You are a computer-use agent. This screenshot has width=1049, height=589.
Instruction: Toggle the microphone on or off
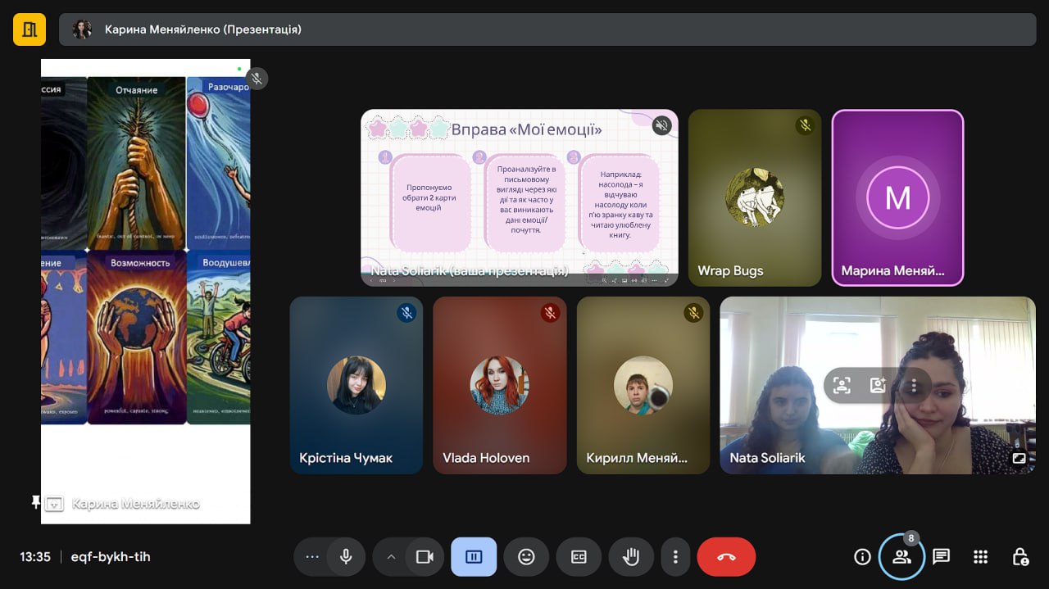[x=346, y=557]
